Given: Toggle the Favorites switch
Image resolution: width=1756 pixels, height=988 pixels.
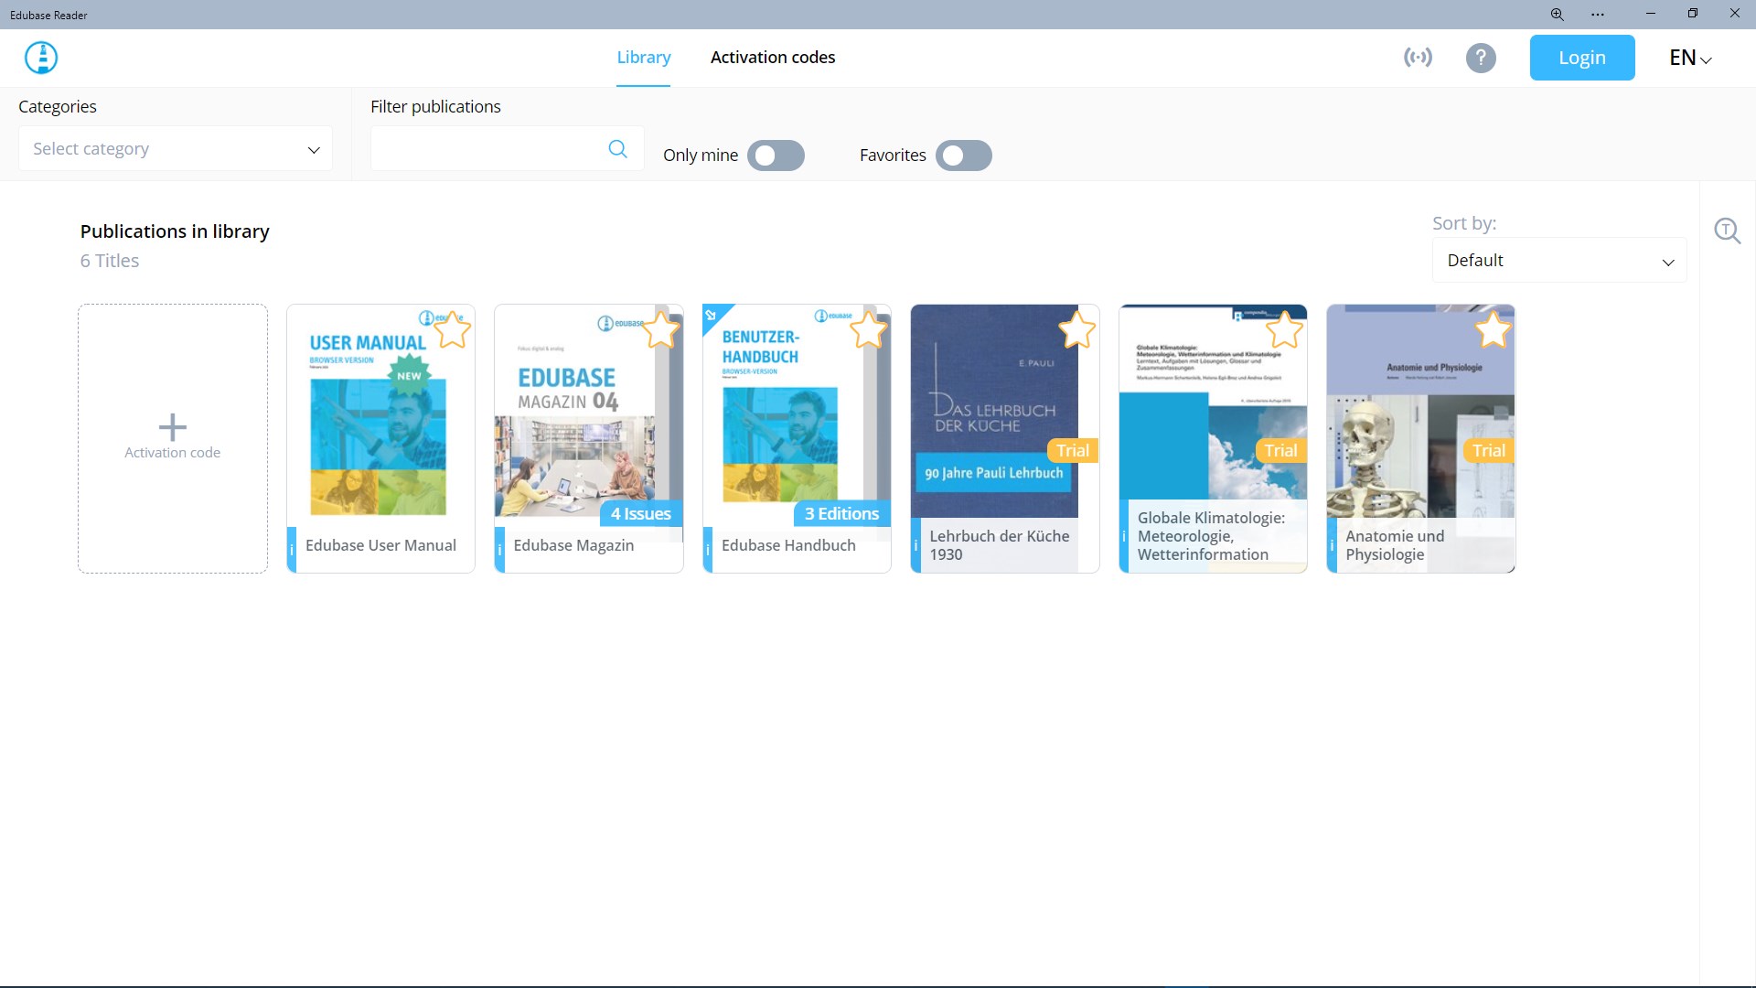Looking at the screenshot, I should tap(963, 156).
